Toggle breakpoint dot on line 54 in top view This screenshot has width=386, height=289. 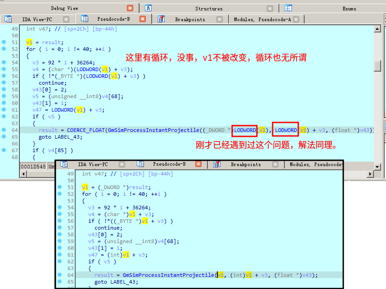pos(4,62)
